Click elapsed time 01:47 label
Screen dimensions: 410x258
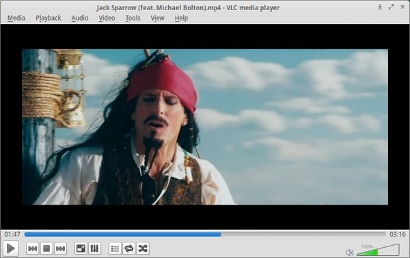12,234
